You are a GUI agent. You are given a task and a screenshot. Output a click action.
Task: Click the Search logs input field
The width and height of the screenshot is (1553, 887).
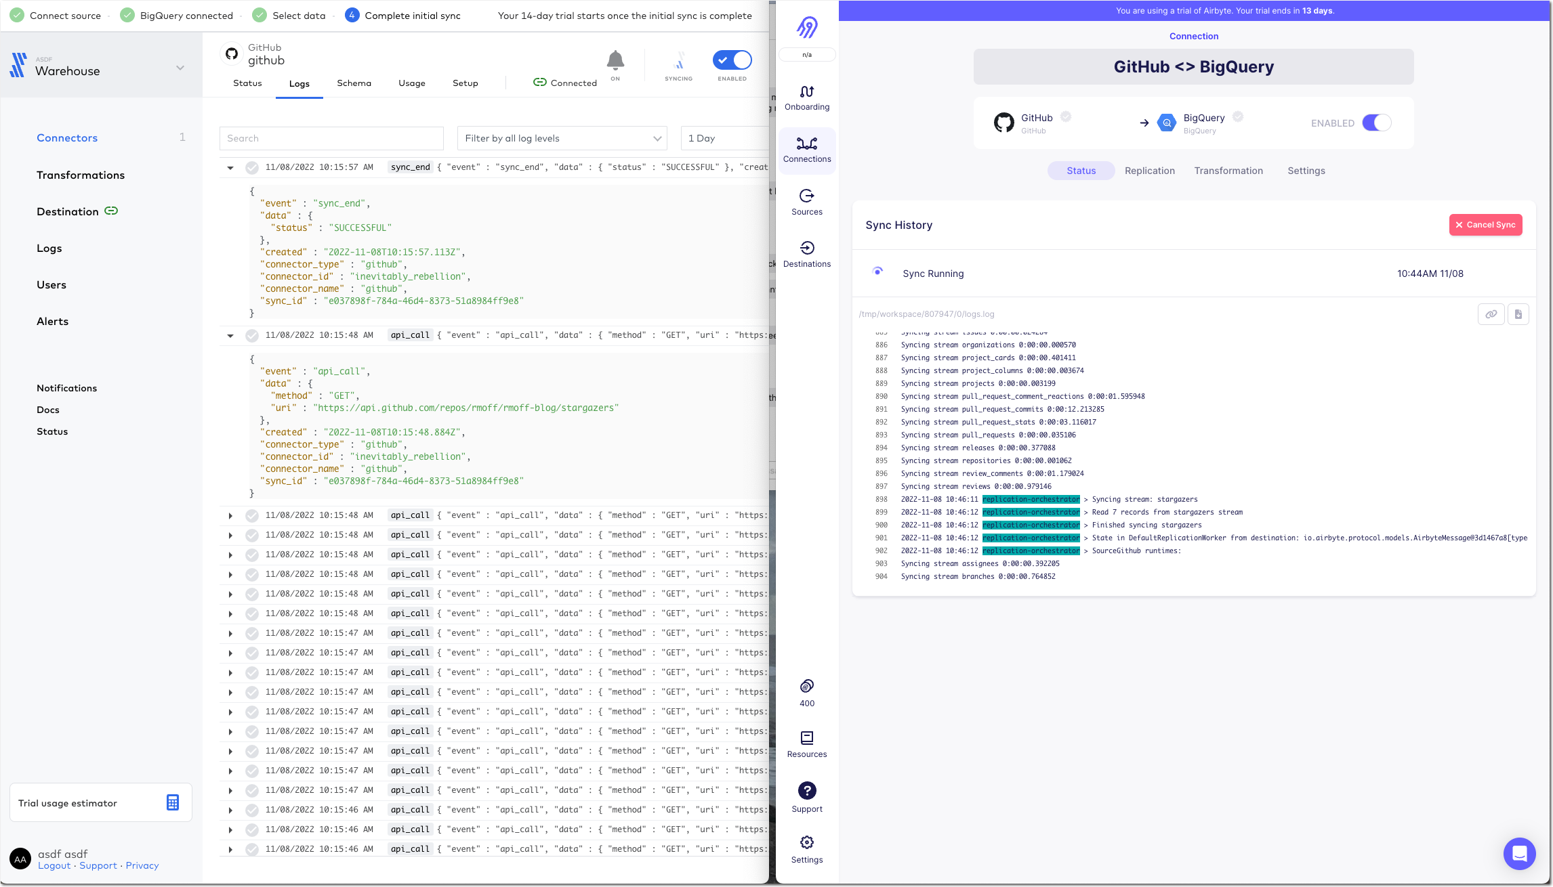pos(331,138)
